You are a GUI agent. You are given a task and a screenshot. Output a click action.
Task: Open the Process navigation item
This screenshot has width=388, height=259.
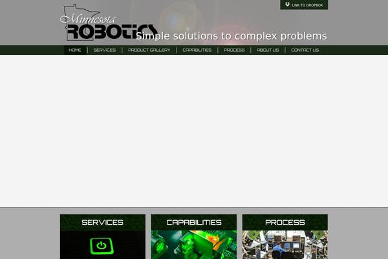(234, 50)
